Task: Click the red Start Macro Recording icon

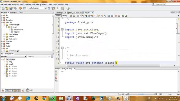Action: 116,16
